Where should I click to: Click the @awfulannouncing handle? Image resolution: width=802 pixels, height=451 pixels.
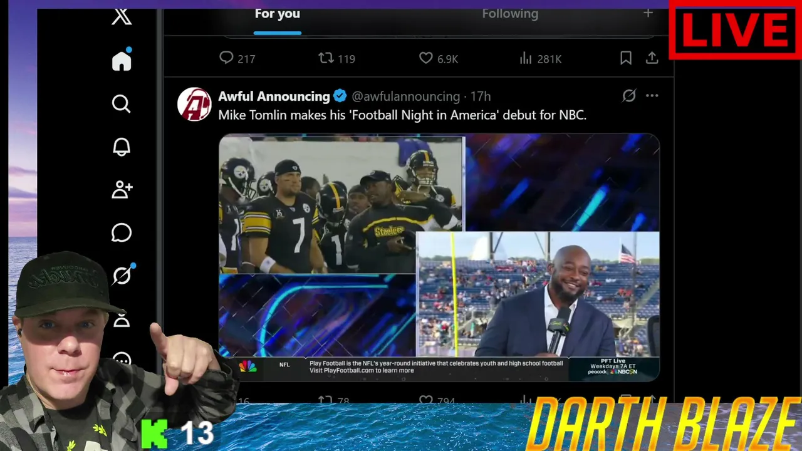point(406,96)
